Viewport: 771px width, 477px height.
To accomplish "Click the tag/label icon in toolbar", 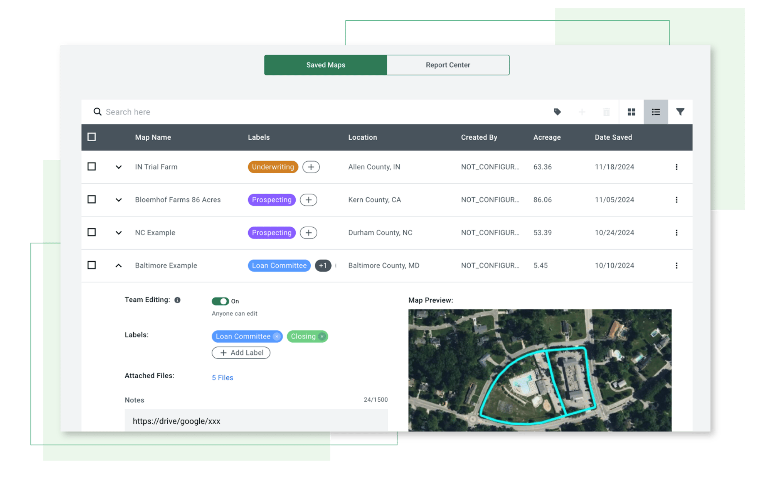I will coord(557,112).
